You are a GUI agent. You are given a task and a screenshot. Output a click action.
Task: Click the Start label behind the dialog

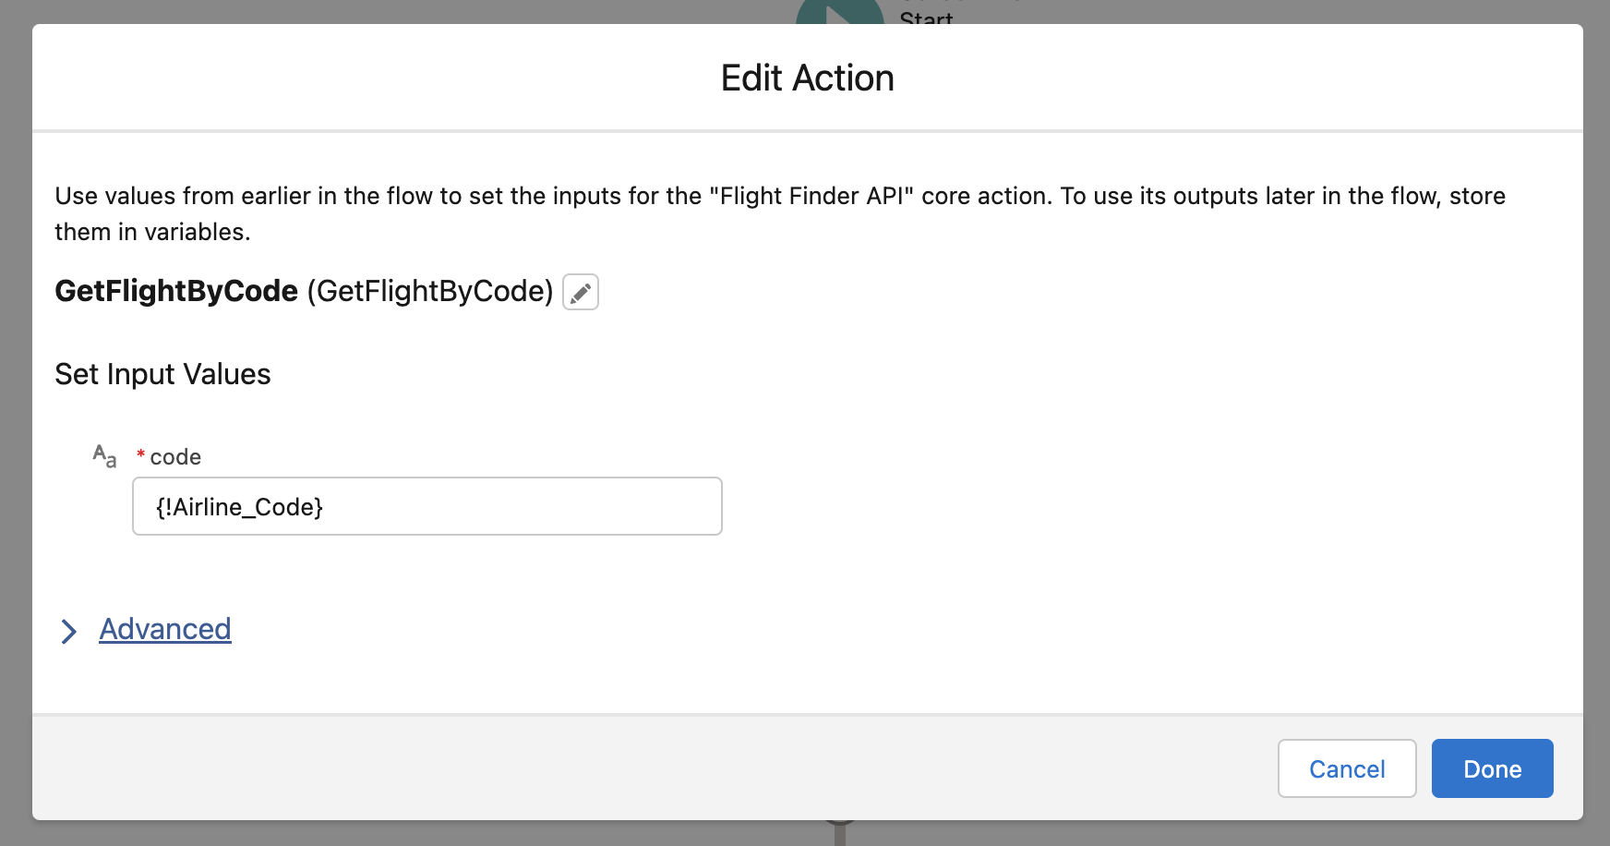tap(926, 17)
